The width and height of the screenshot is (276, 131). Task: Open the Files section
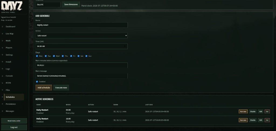(8, 90)
